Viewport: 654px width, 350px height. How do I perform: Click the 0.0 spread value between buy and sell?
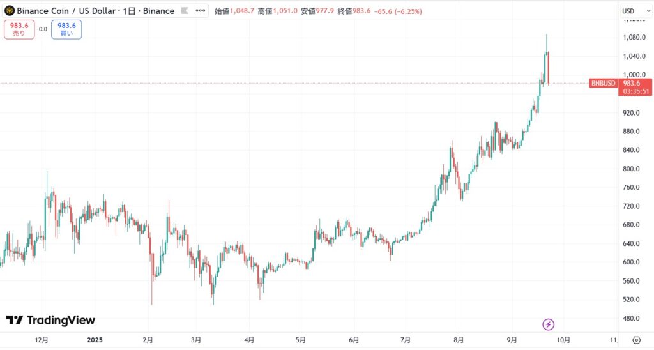coord(43,29)
